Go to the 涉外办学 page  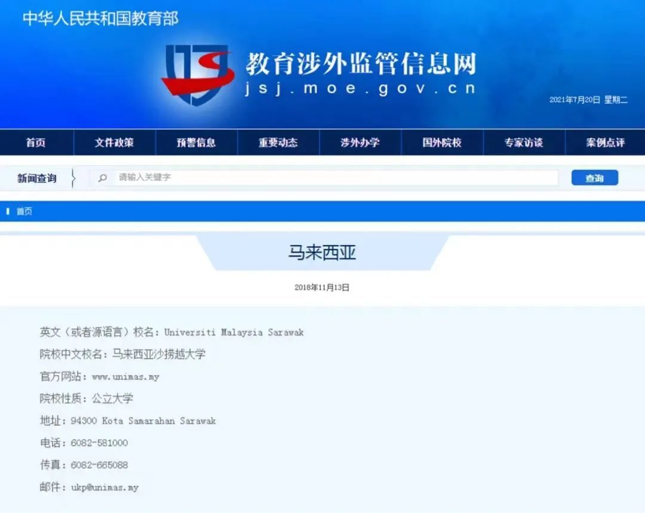click(x=361, y=143)
